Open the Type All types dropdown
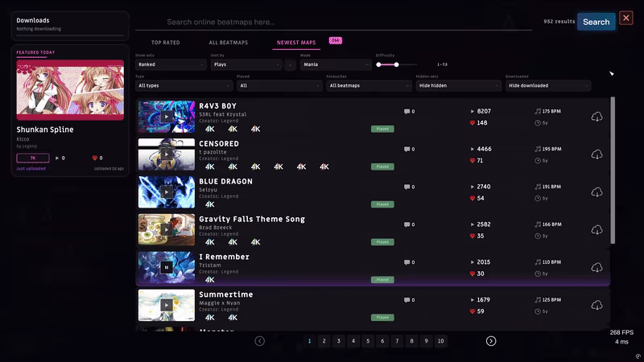 [x=184, y=86]
